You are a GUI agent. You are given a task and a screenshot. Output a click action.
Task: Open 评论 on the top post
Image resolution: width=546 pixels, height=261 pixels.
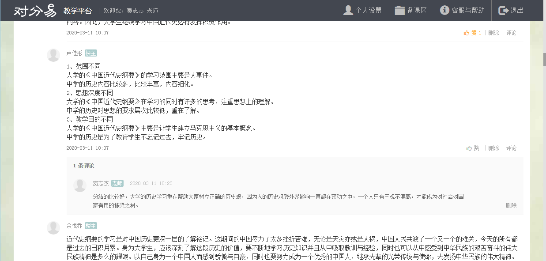point(511,33)
